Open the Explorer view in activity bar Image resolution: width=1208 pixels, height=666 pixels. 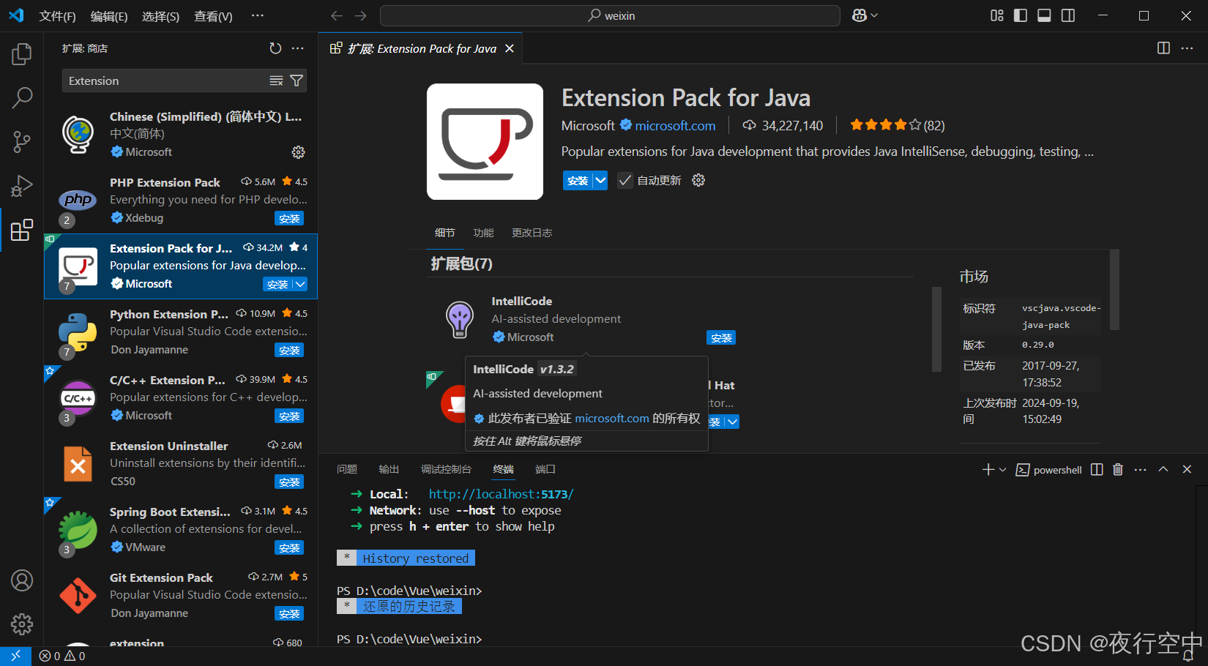pos(22,54)
